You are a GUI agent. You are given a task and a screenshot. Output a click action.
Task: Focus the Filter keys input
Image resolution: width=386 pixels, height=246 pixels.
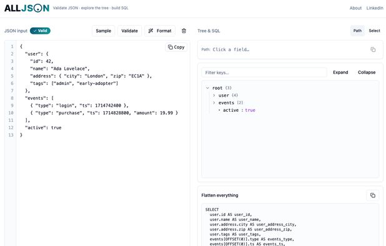(264, 72)
